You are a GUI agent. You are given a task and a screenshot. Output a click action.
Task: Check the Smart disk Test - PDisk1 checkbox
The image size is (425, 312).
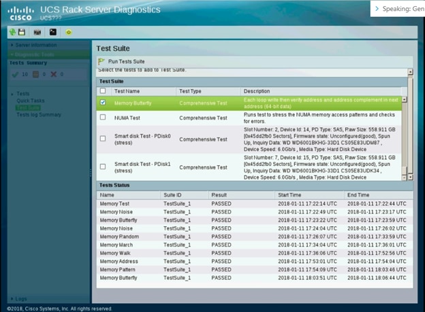103,167
